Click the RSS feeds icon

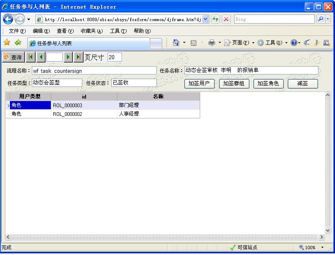[x=194, y=43]
